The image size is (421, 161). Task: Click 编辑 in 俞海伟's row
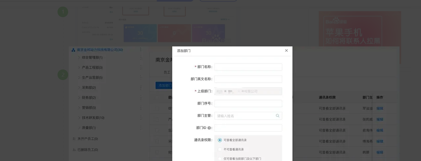[x=380, y=130]
